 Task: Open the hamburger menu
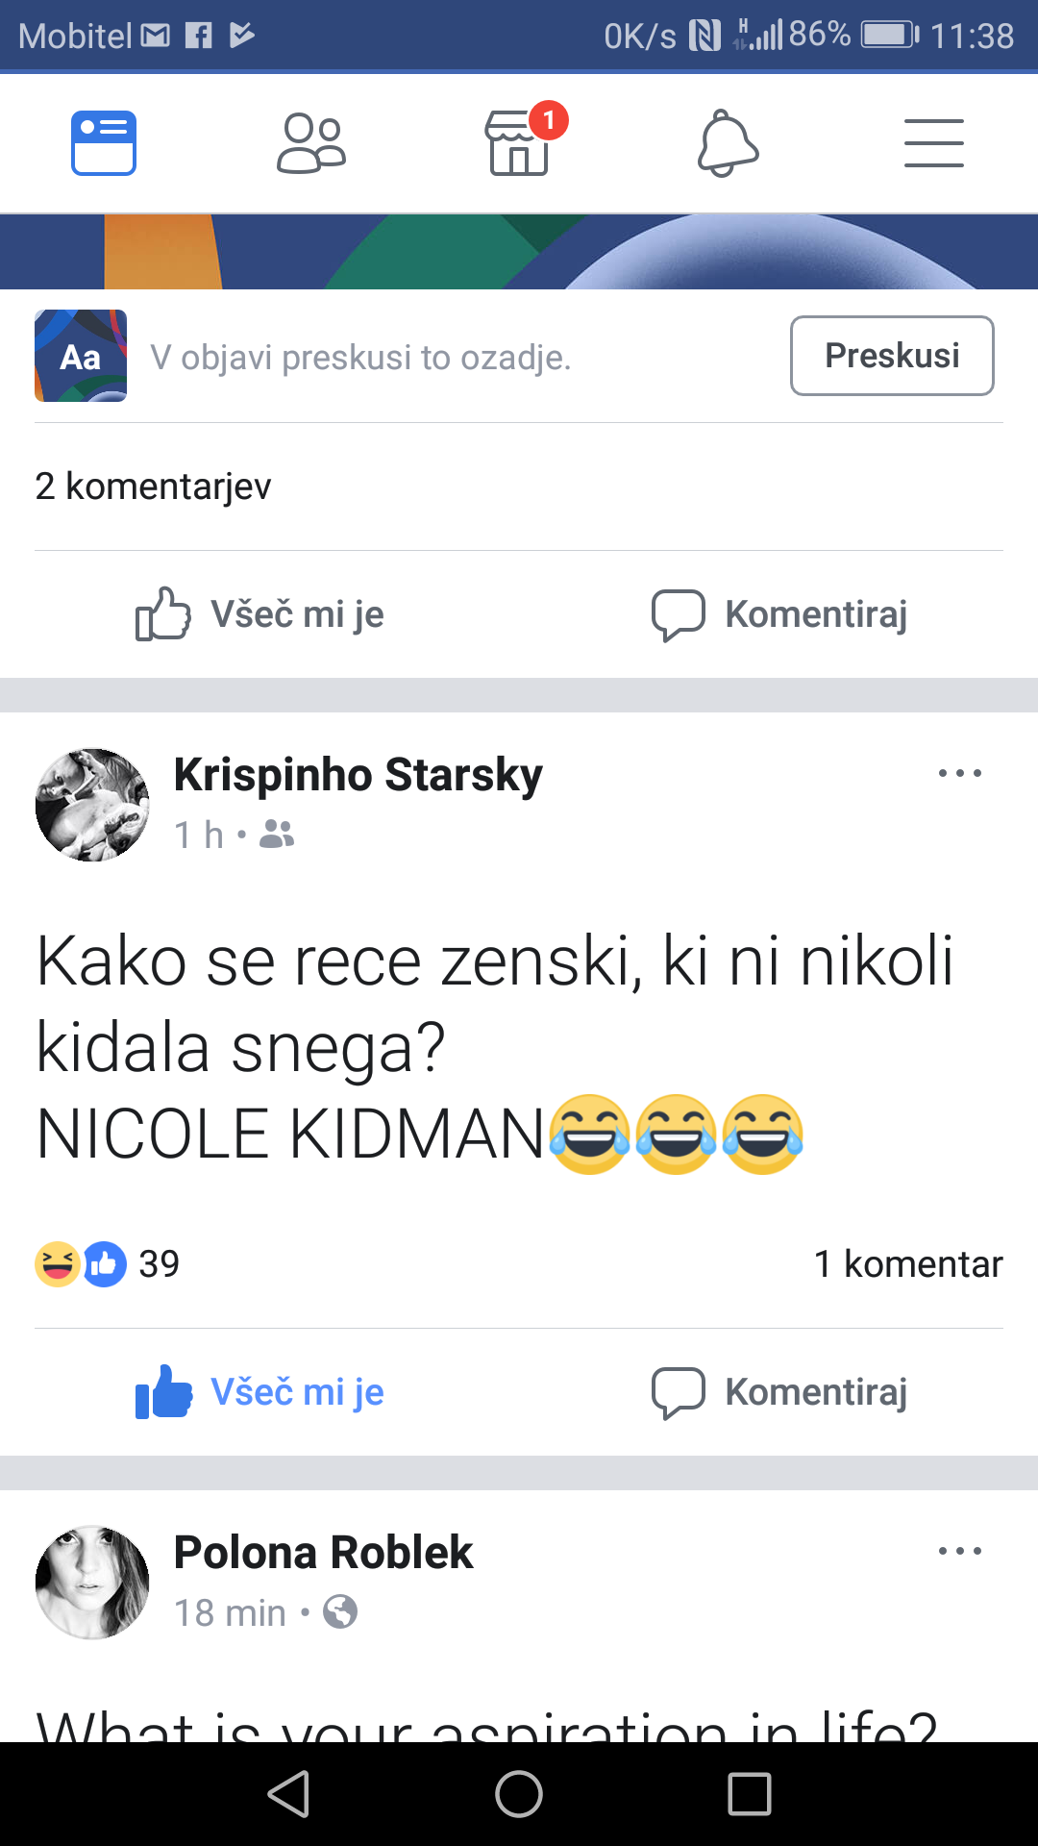pyautogui.click(x=933, y=143)
